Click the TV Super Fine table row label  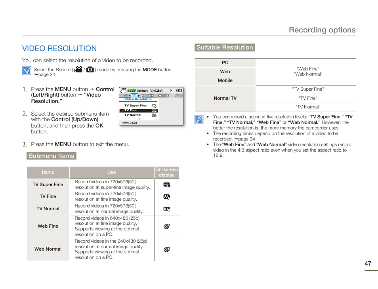point(48,184)
